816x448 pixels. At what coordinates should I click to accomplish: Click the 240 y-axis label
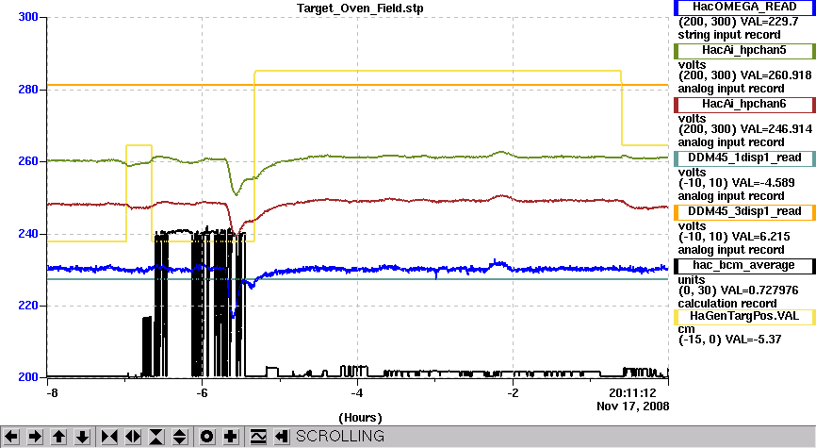[x=28, y=234]
